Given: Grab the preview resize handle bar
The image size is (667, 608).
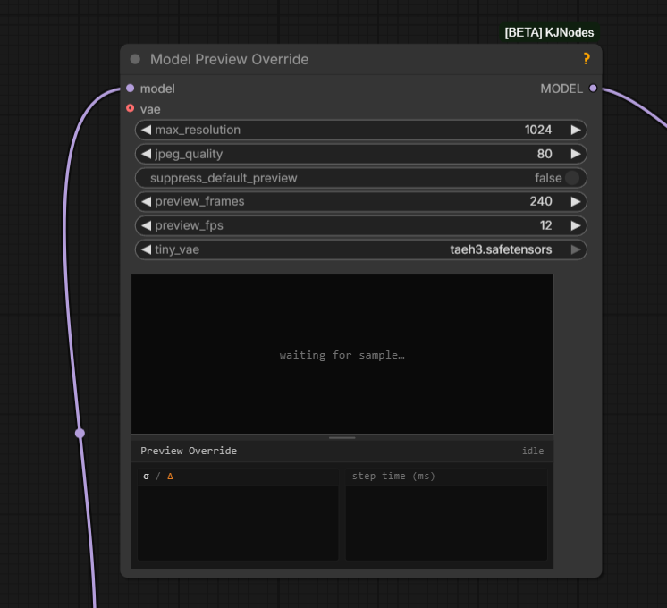Looking at the screenshot, I should [x=342, y=437].
